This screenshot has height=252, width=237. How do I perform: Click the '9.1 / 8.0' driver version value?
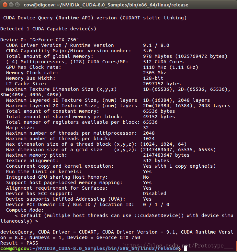coord(156,45)
